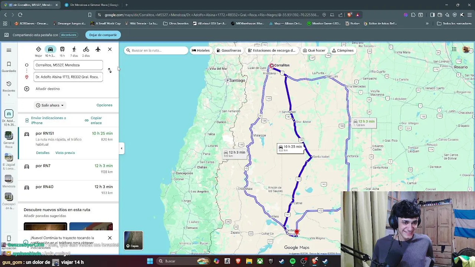The height and width of the screenshot is (267, 475).
Task: Filter map by Hoteles
Action: [201, 50]
